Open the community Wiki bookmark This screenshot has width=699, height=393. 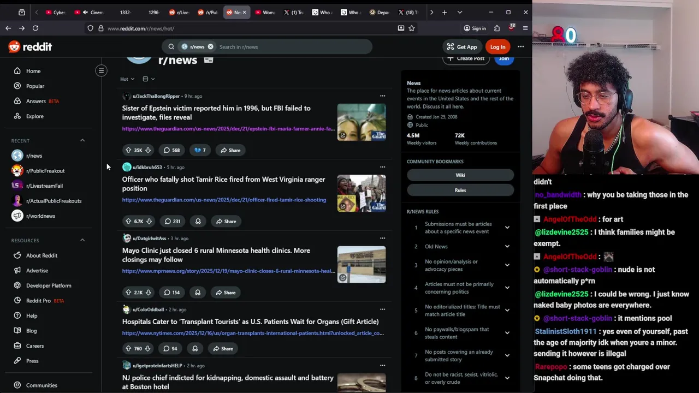[460, 175]
